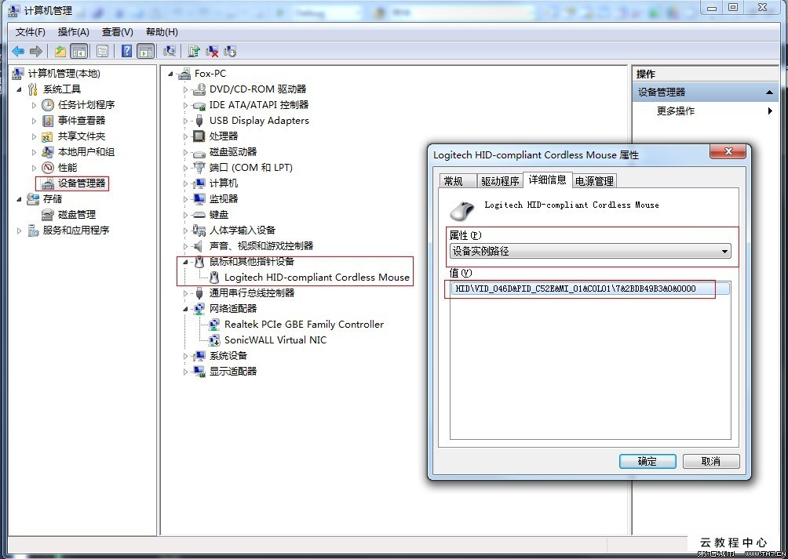Image resolution: width=788 pixels, height=559 pixels.
Task: Close the Logitech mouse properties dialog
Action: point(728,151)
